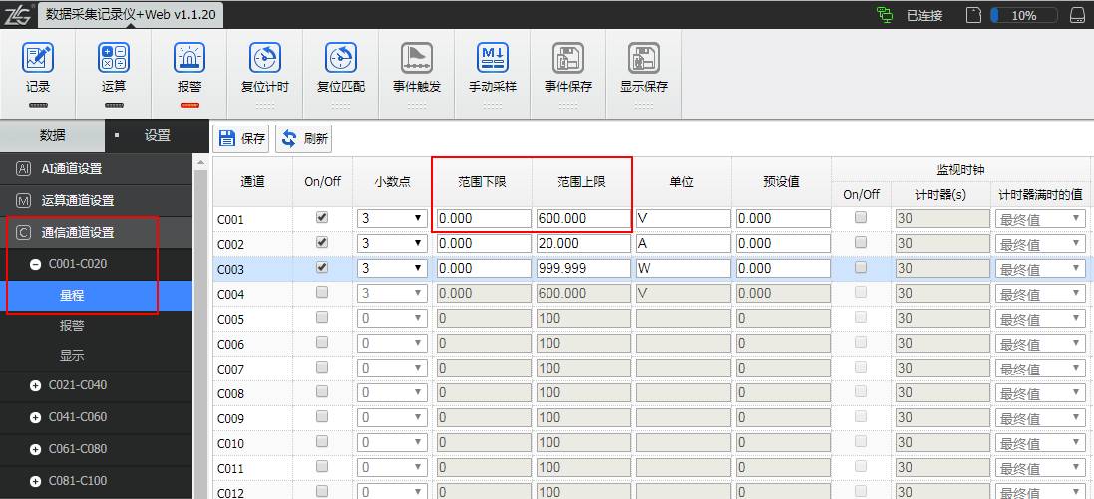Enable the C004 channel On/Off checkbox
Screen dimensions: 1094x499
[322, 292]
